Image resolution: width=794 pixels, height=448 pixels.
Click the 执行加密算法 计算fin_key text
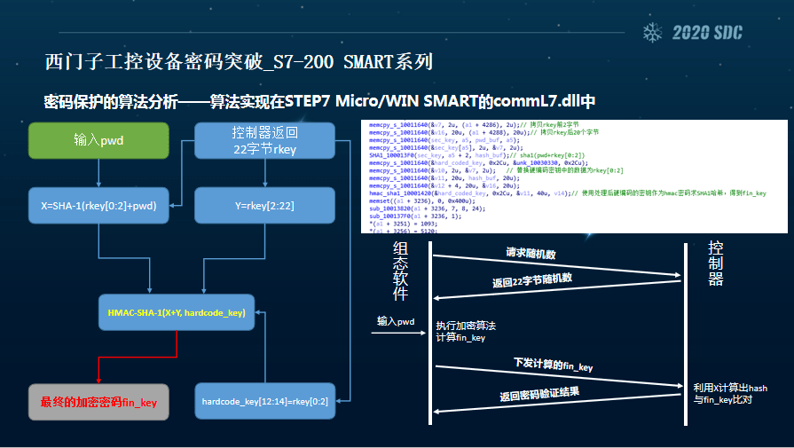pos(466,332)
